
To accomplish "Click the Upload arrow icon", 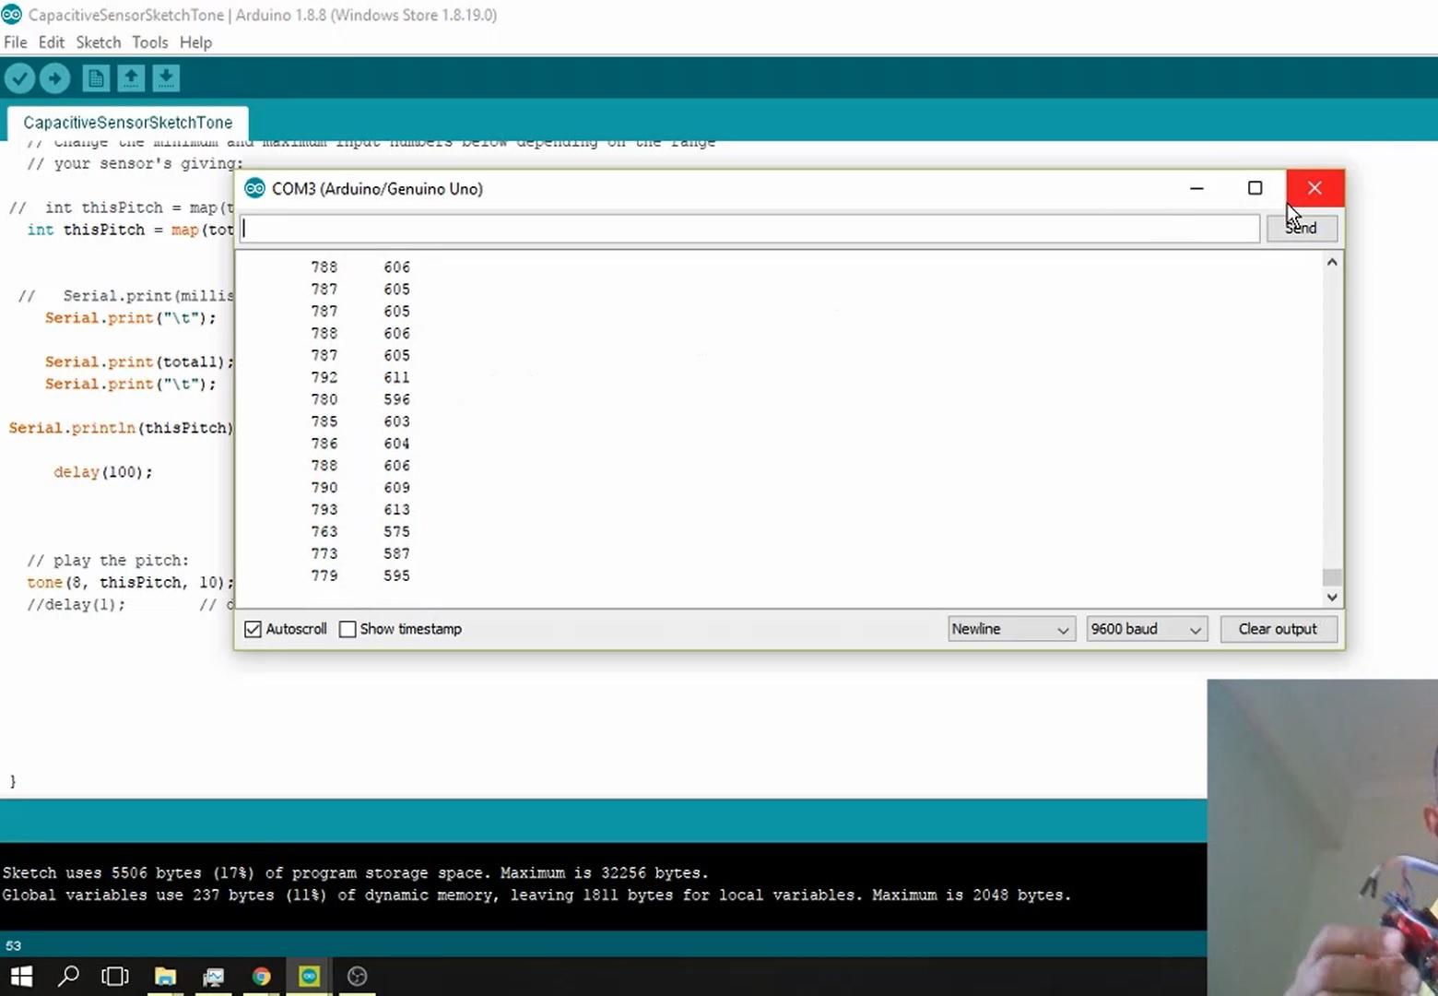I will (x=54, y=78).
